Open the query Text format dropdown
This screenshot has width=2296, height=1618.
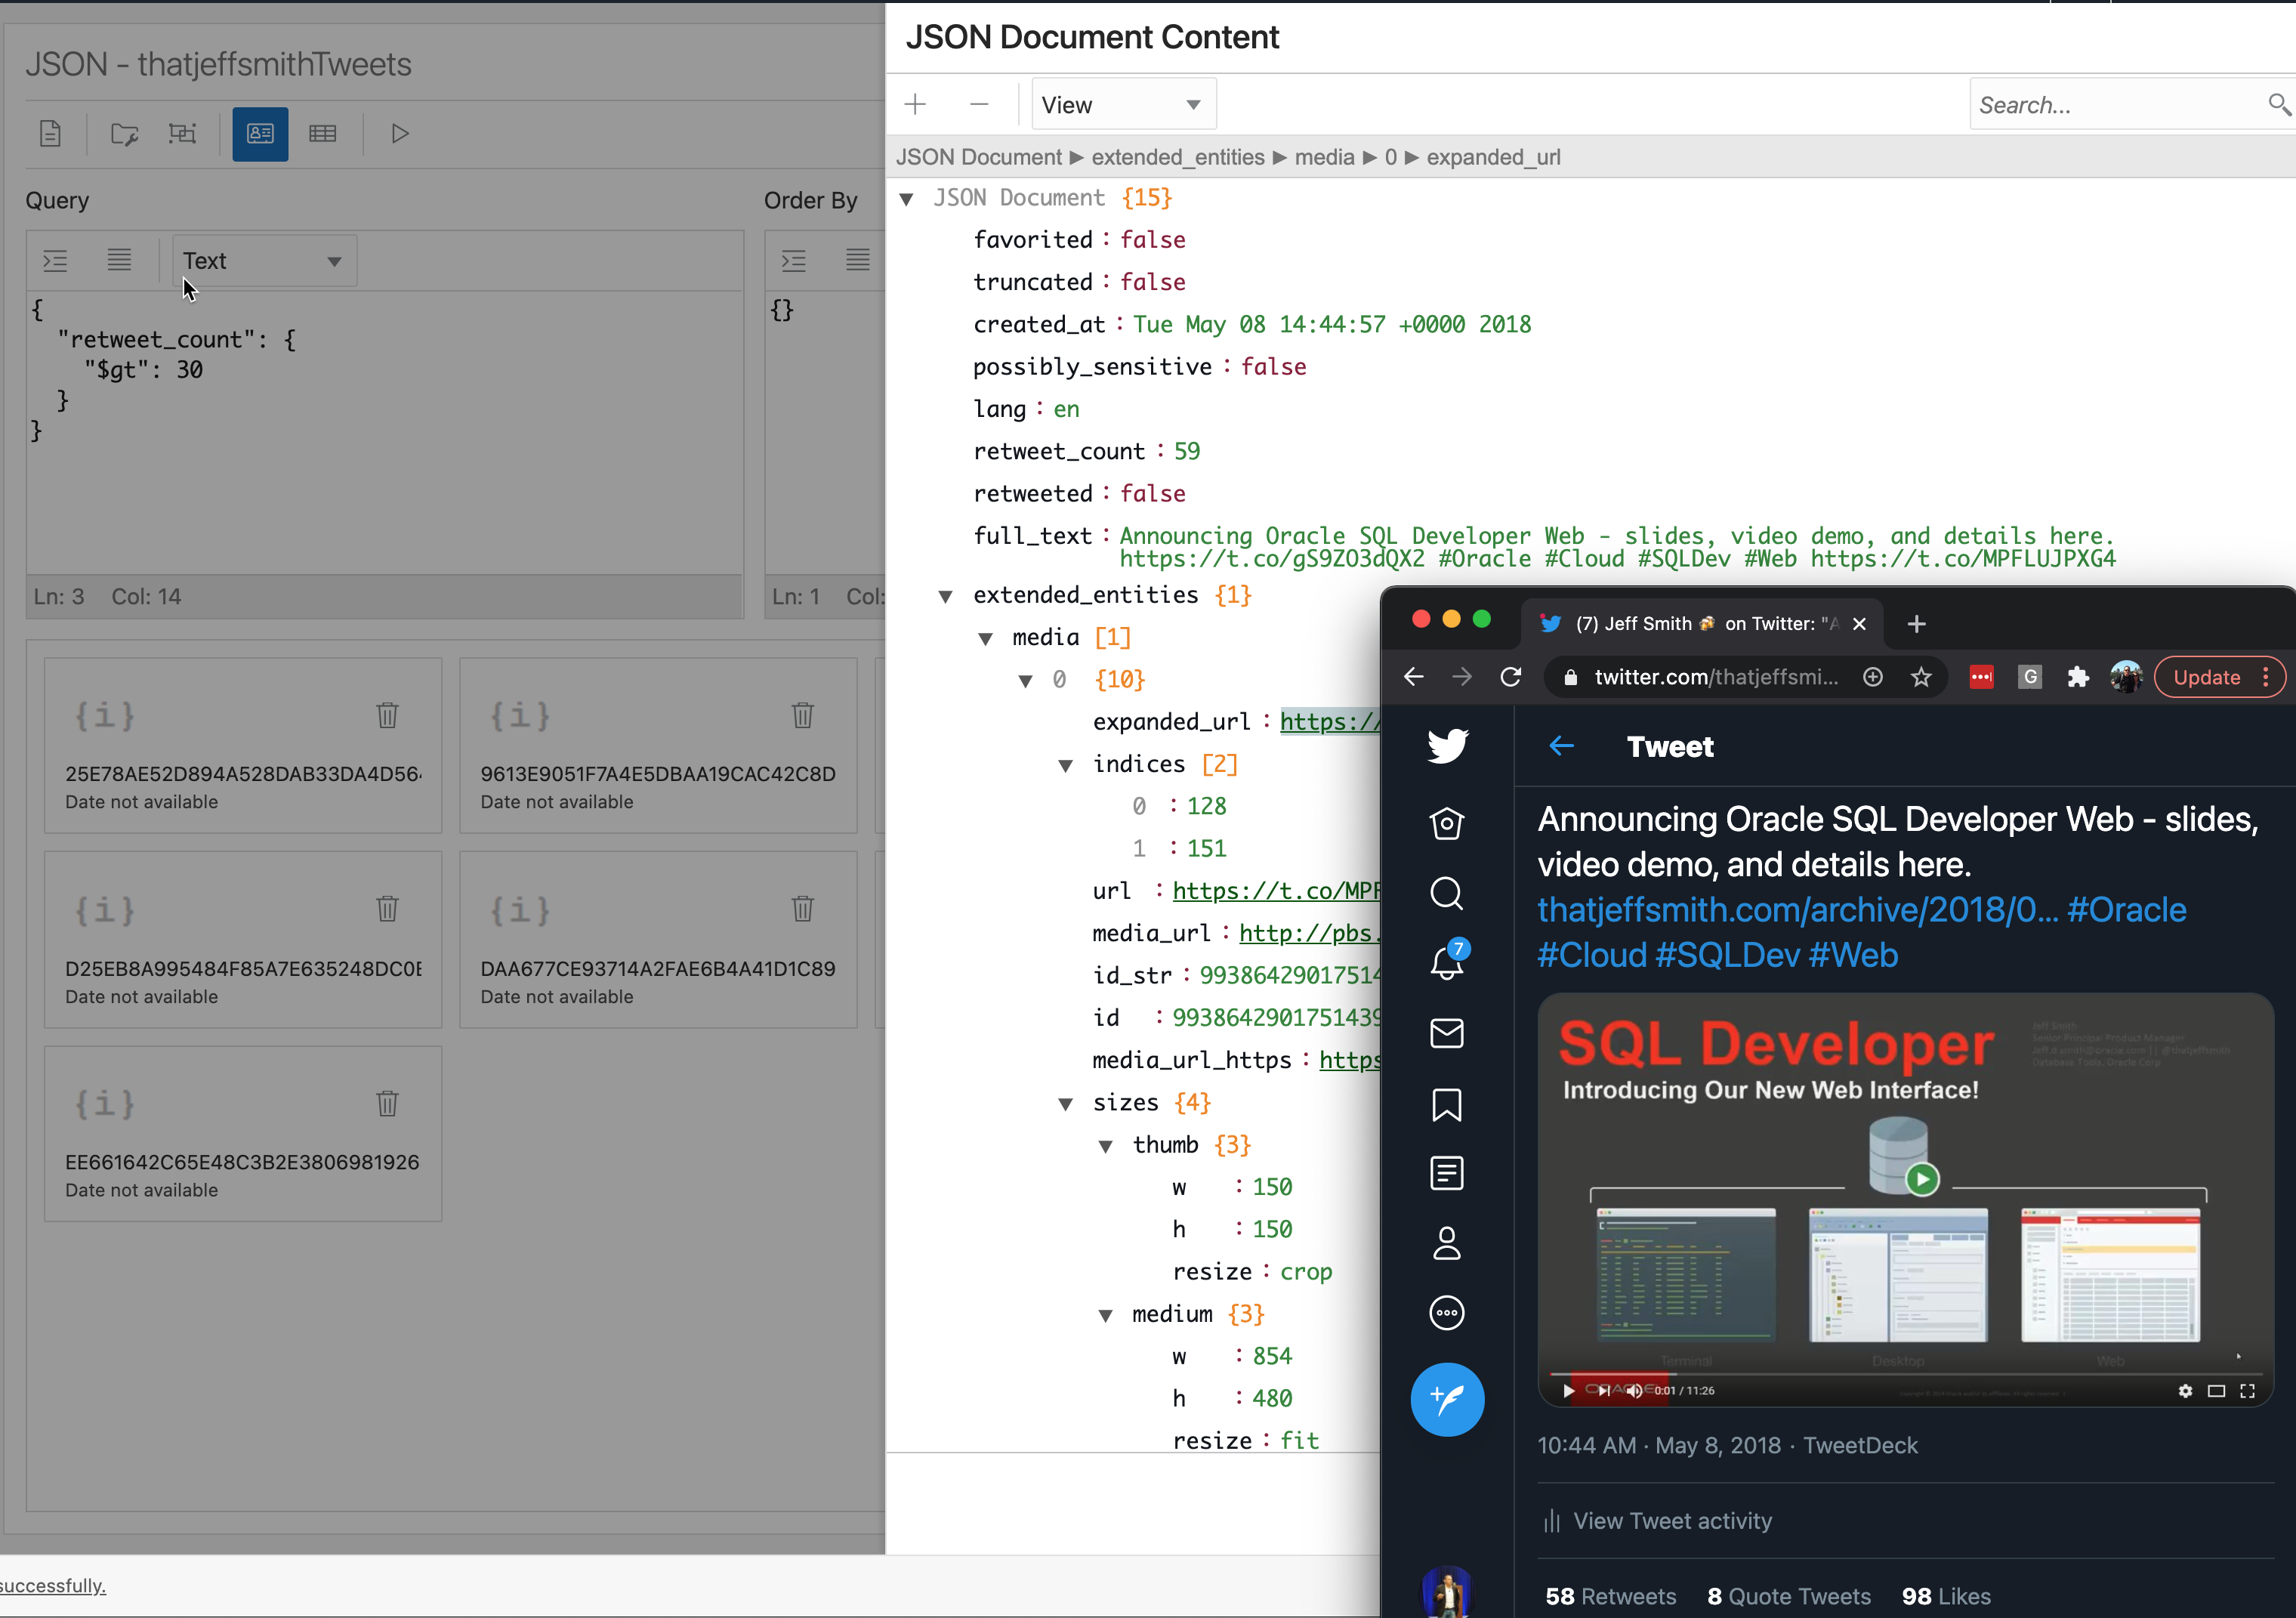pyautogui.click(x=263, y=261)
